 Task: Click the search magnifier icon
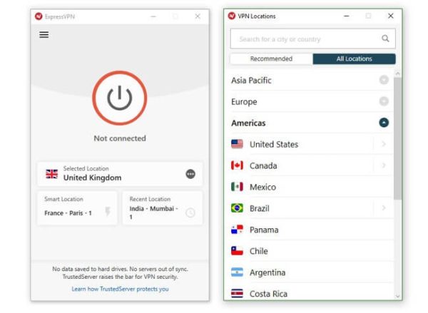point(385,39)
